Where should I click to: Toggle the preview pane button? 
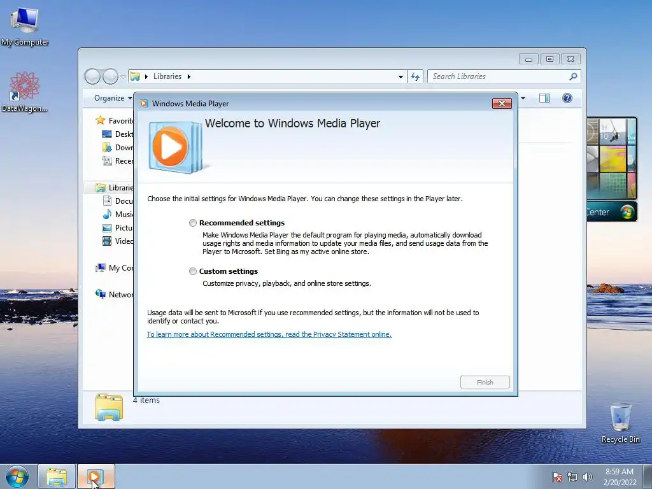click(544, 98)
